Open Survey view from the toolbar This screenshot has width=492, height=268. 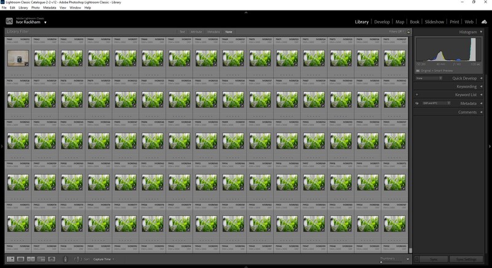pos(41,259)
